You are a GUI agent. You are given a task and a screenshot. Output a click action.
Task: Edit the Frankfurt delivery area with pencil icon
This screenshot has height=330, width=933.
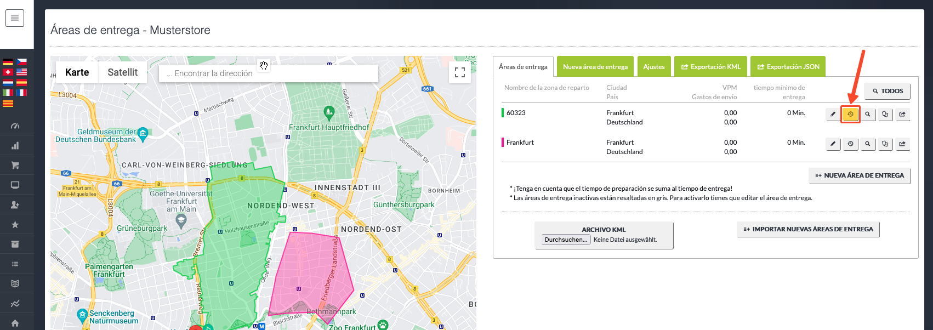[x=833, y=144]
